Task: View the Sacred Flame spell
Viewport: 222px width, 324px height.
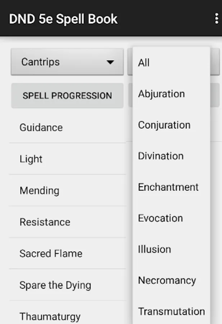Action: click(x=68, y=253)
